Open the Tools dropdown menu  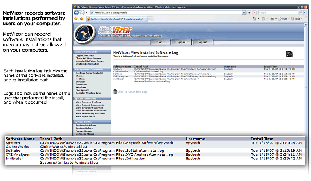[297, 19]
